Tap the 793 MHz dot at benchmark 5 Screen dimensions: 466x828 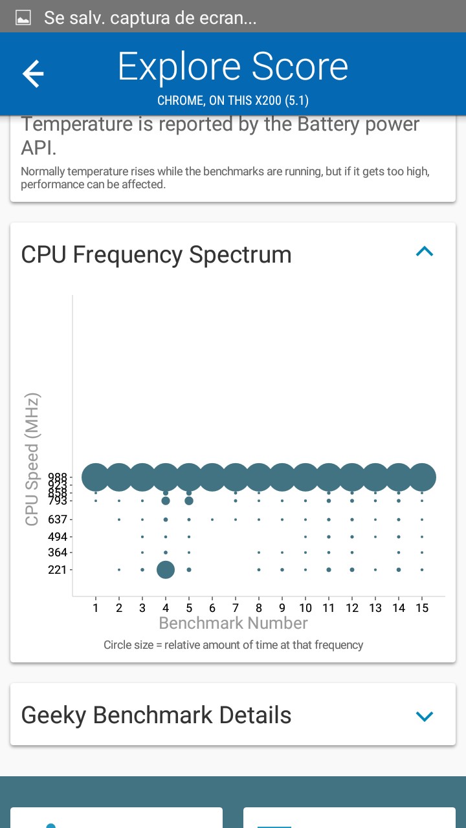pos(189,501)
